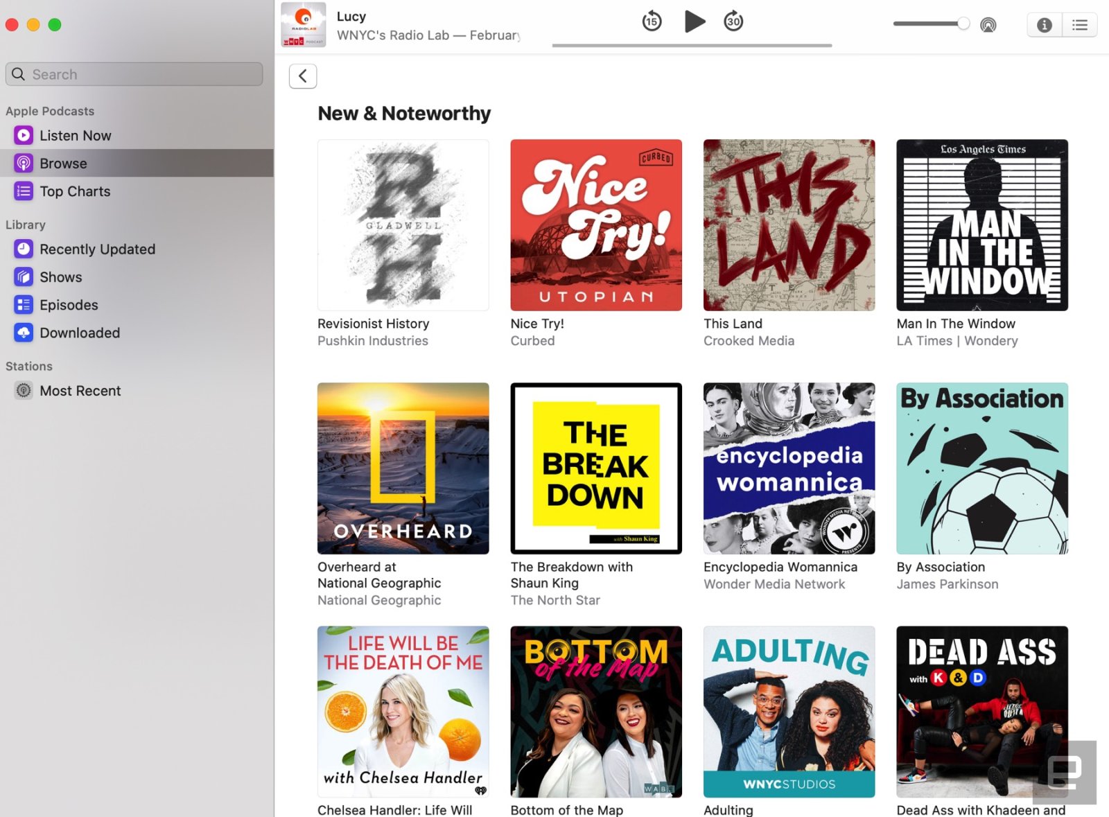The width and height of the screenshot is (1109, 817).
Task: Click the Man In The Window title
Action: point(956,324)
